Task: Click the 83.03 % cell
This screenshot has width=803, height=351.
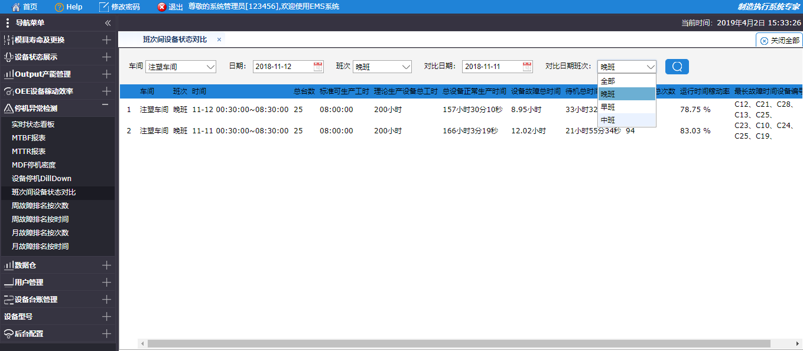Action: click(x=695, y=131)
